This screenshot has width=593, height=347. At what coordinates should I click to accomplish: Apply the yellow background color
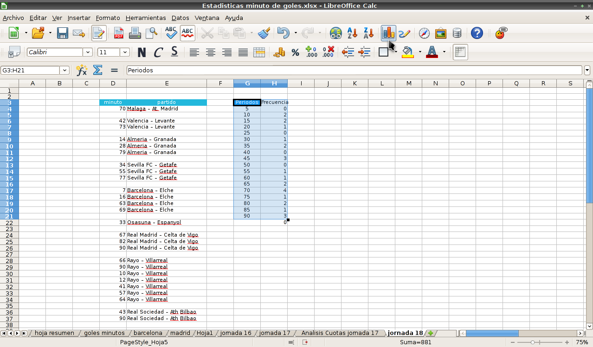(x=408, y=52)
